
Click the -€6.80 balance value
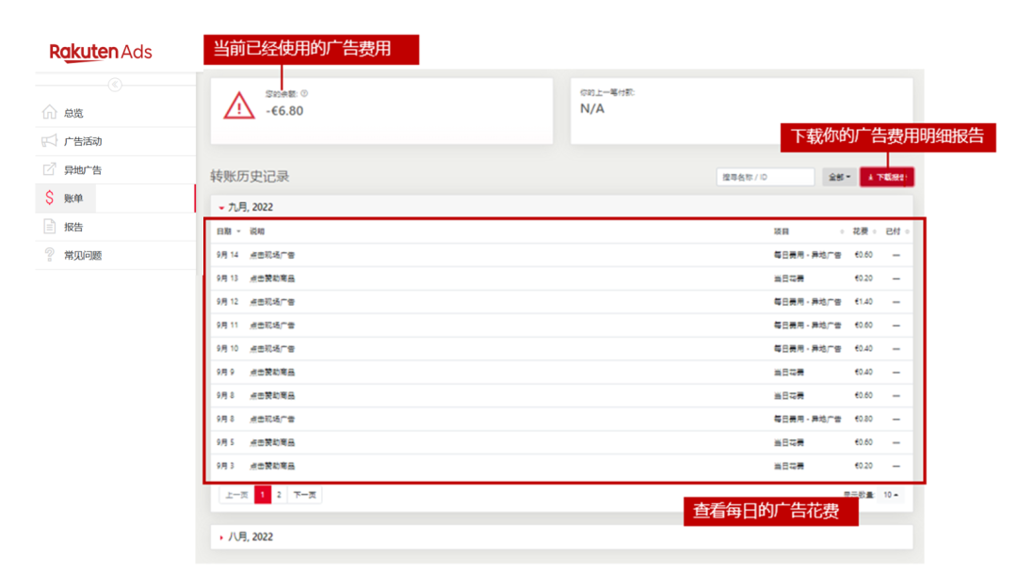284,111
